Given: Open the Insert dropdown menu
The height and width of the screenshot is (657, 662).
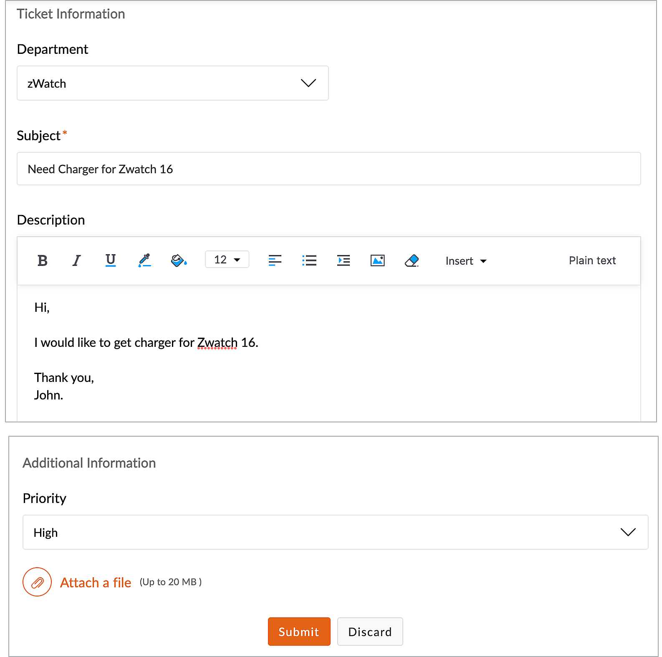Looking at the screenshot, I should pyautogui.click(x=466, y=261).
